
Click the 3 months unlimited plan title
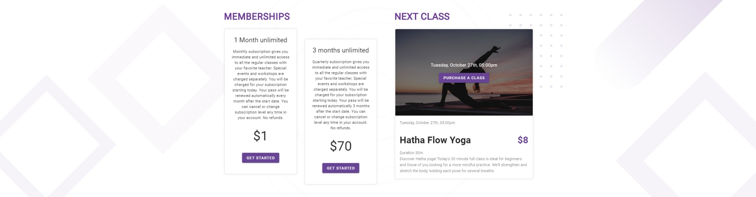[341, 50]
